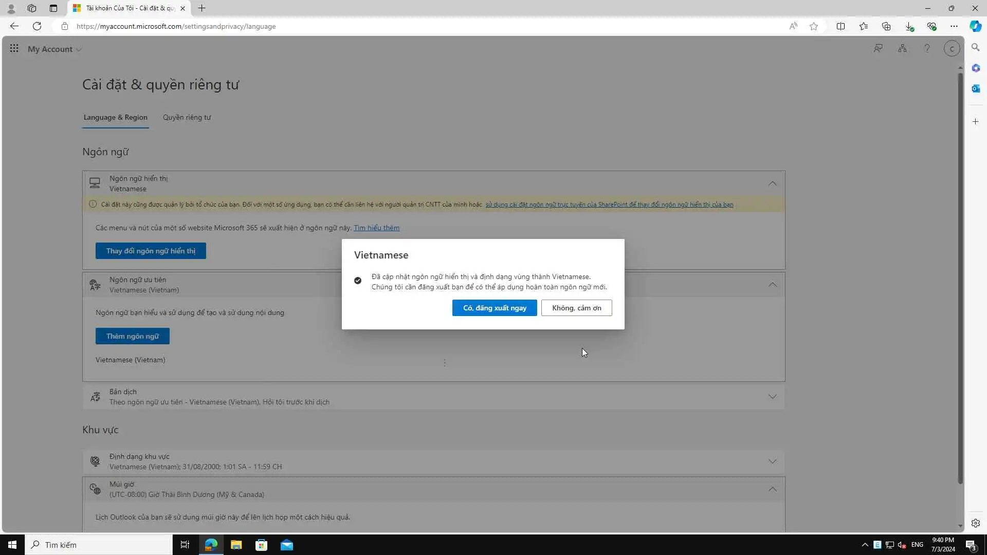The width and height of the screenshot is (987, 555).
Task: Open Outlook icon in Edge sidebar
Action: point(975,88)
